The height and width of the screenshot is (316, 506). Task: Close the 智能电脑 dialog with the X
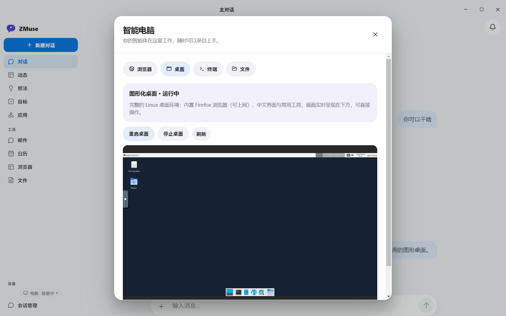coord(375,34)
